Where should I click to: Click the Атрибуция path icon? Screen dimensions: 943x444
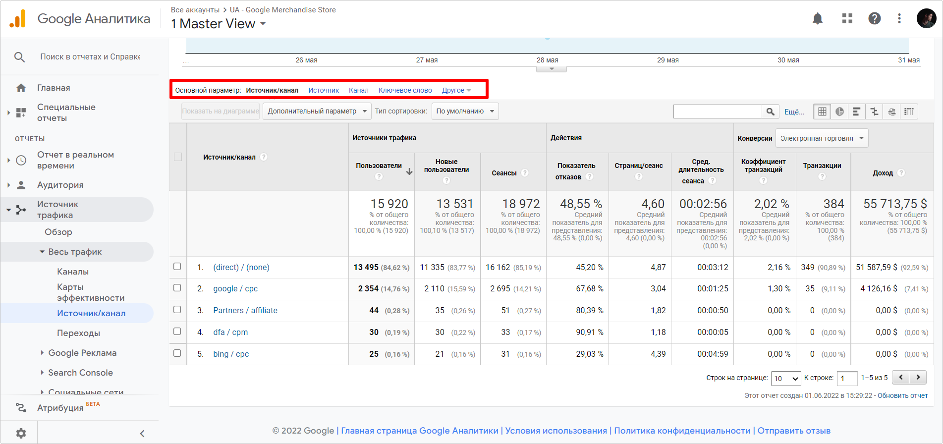tap(21, 408)
